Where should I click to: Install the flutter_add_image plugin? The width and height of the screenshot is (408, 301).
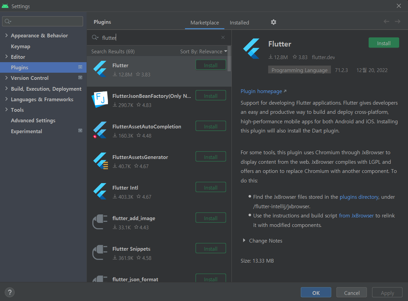point(211,218)
